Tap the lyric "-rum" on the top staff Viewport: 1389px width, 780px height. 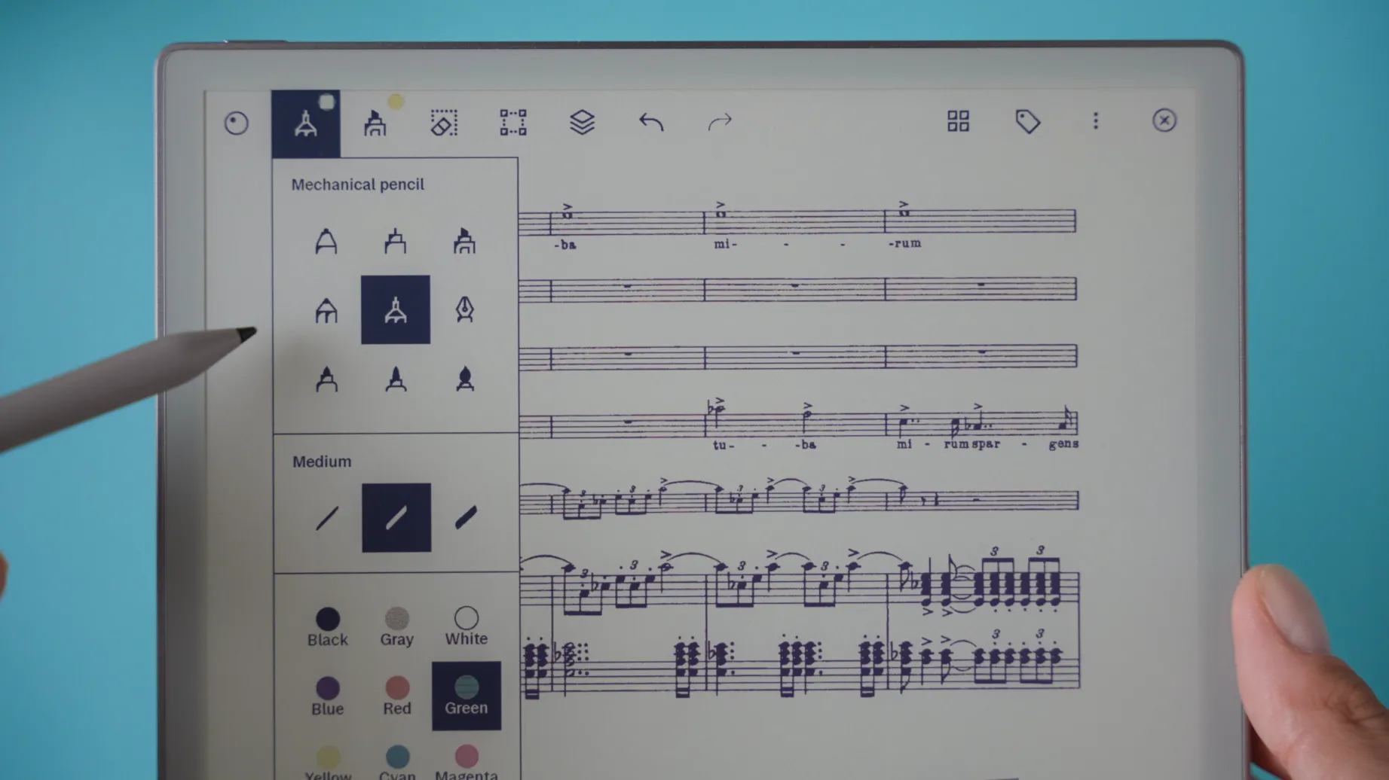(904, 243)
